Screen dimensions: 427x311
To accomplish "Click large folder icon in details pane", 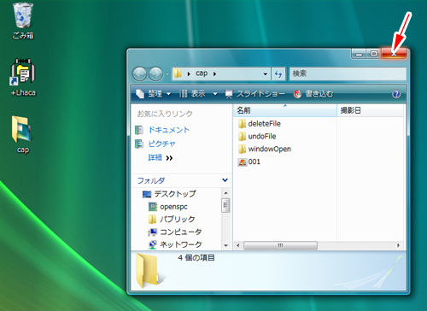I will (x=147, y=271).
